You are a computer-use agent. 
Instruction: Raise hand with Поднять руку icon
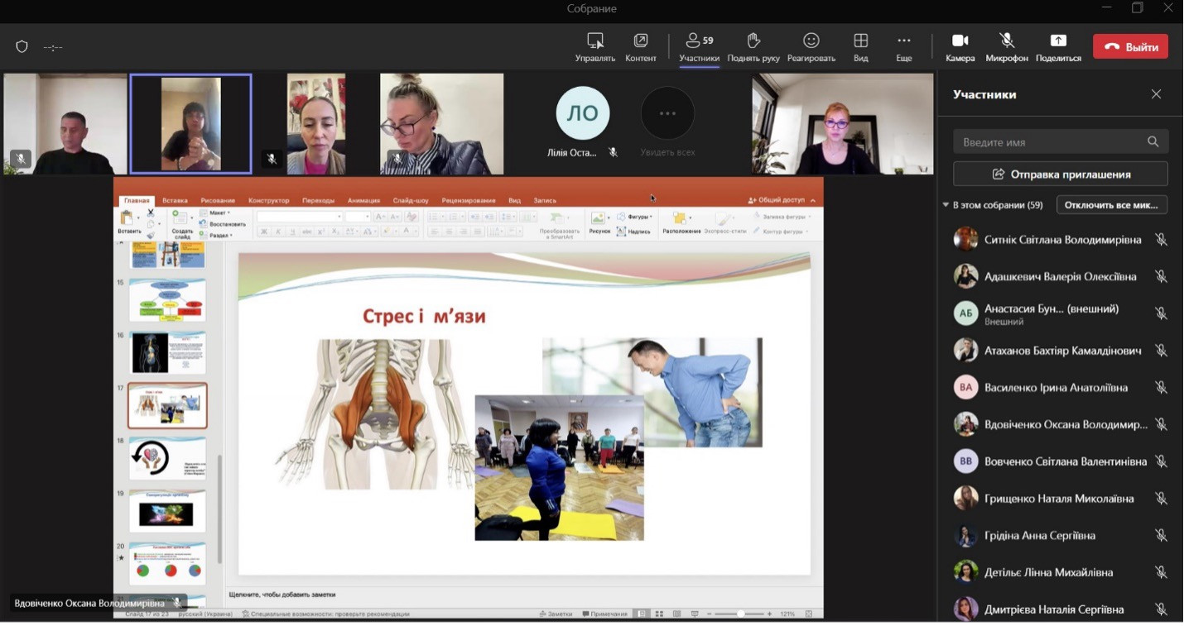pos(753,41)
